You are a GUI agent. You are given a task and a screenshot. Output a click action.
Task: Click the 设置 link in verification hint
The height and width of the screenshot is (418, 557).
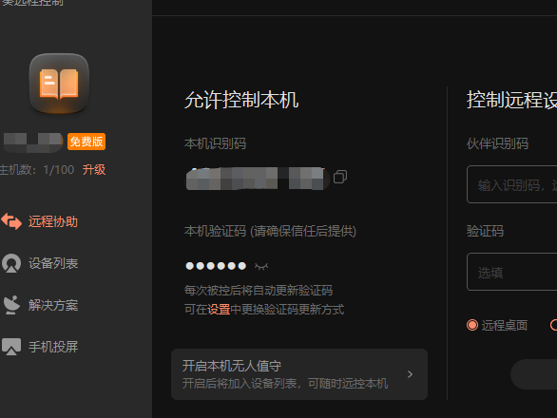click(219, 310)
